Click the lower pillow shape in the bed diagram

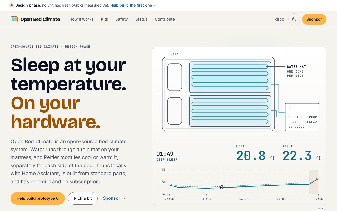click(x=175, y=111)
